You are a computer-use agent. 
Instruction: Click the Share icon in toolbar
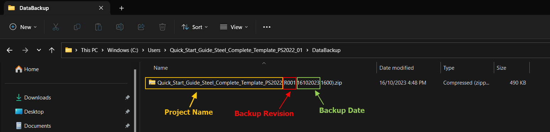141,27
